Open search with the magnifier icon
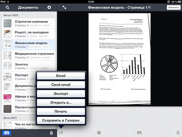Image resolution: width=182 pixels, height=137 pixels. click(x=7, y=7)
